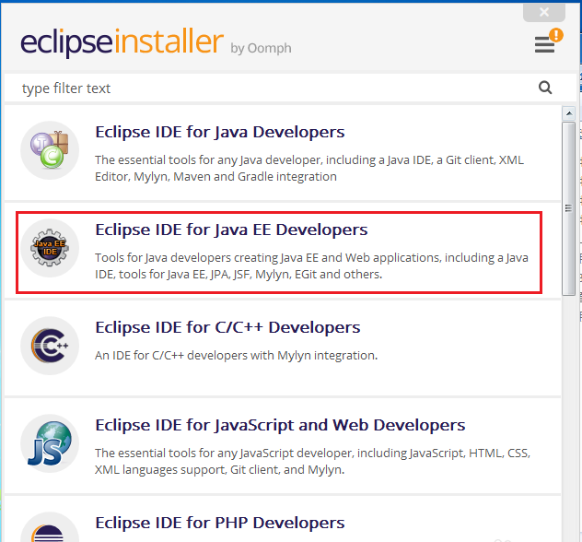Click the PHP Developers package icon
This screenshot has height=542, width=582.
coord(50,527)
